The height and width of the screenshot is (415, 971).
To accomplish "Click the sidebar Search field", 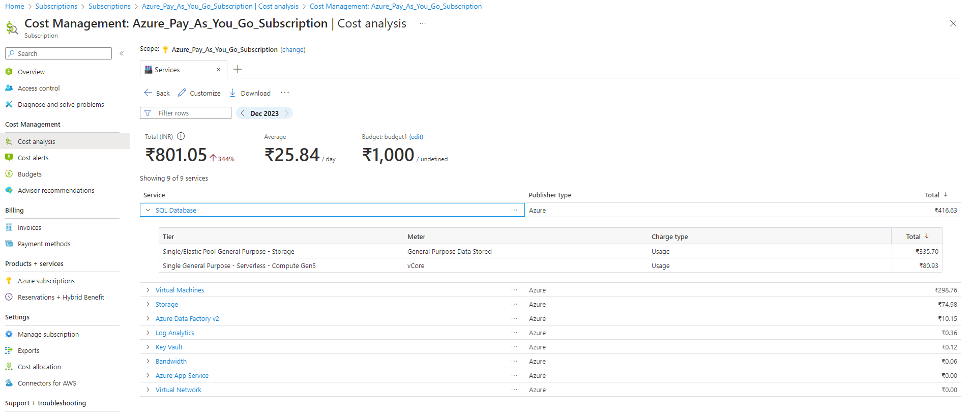I will (x=58, y=53).
